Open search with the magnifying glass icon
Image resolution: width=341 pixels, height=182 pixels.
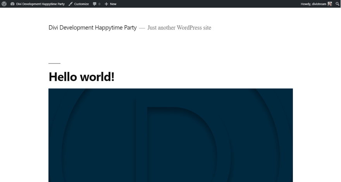pyautogui.click(x=337, y=4)
